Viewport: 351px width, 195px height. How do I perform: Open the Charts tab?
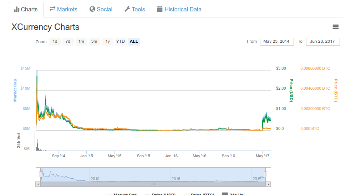tap(26, 10)
